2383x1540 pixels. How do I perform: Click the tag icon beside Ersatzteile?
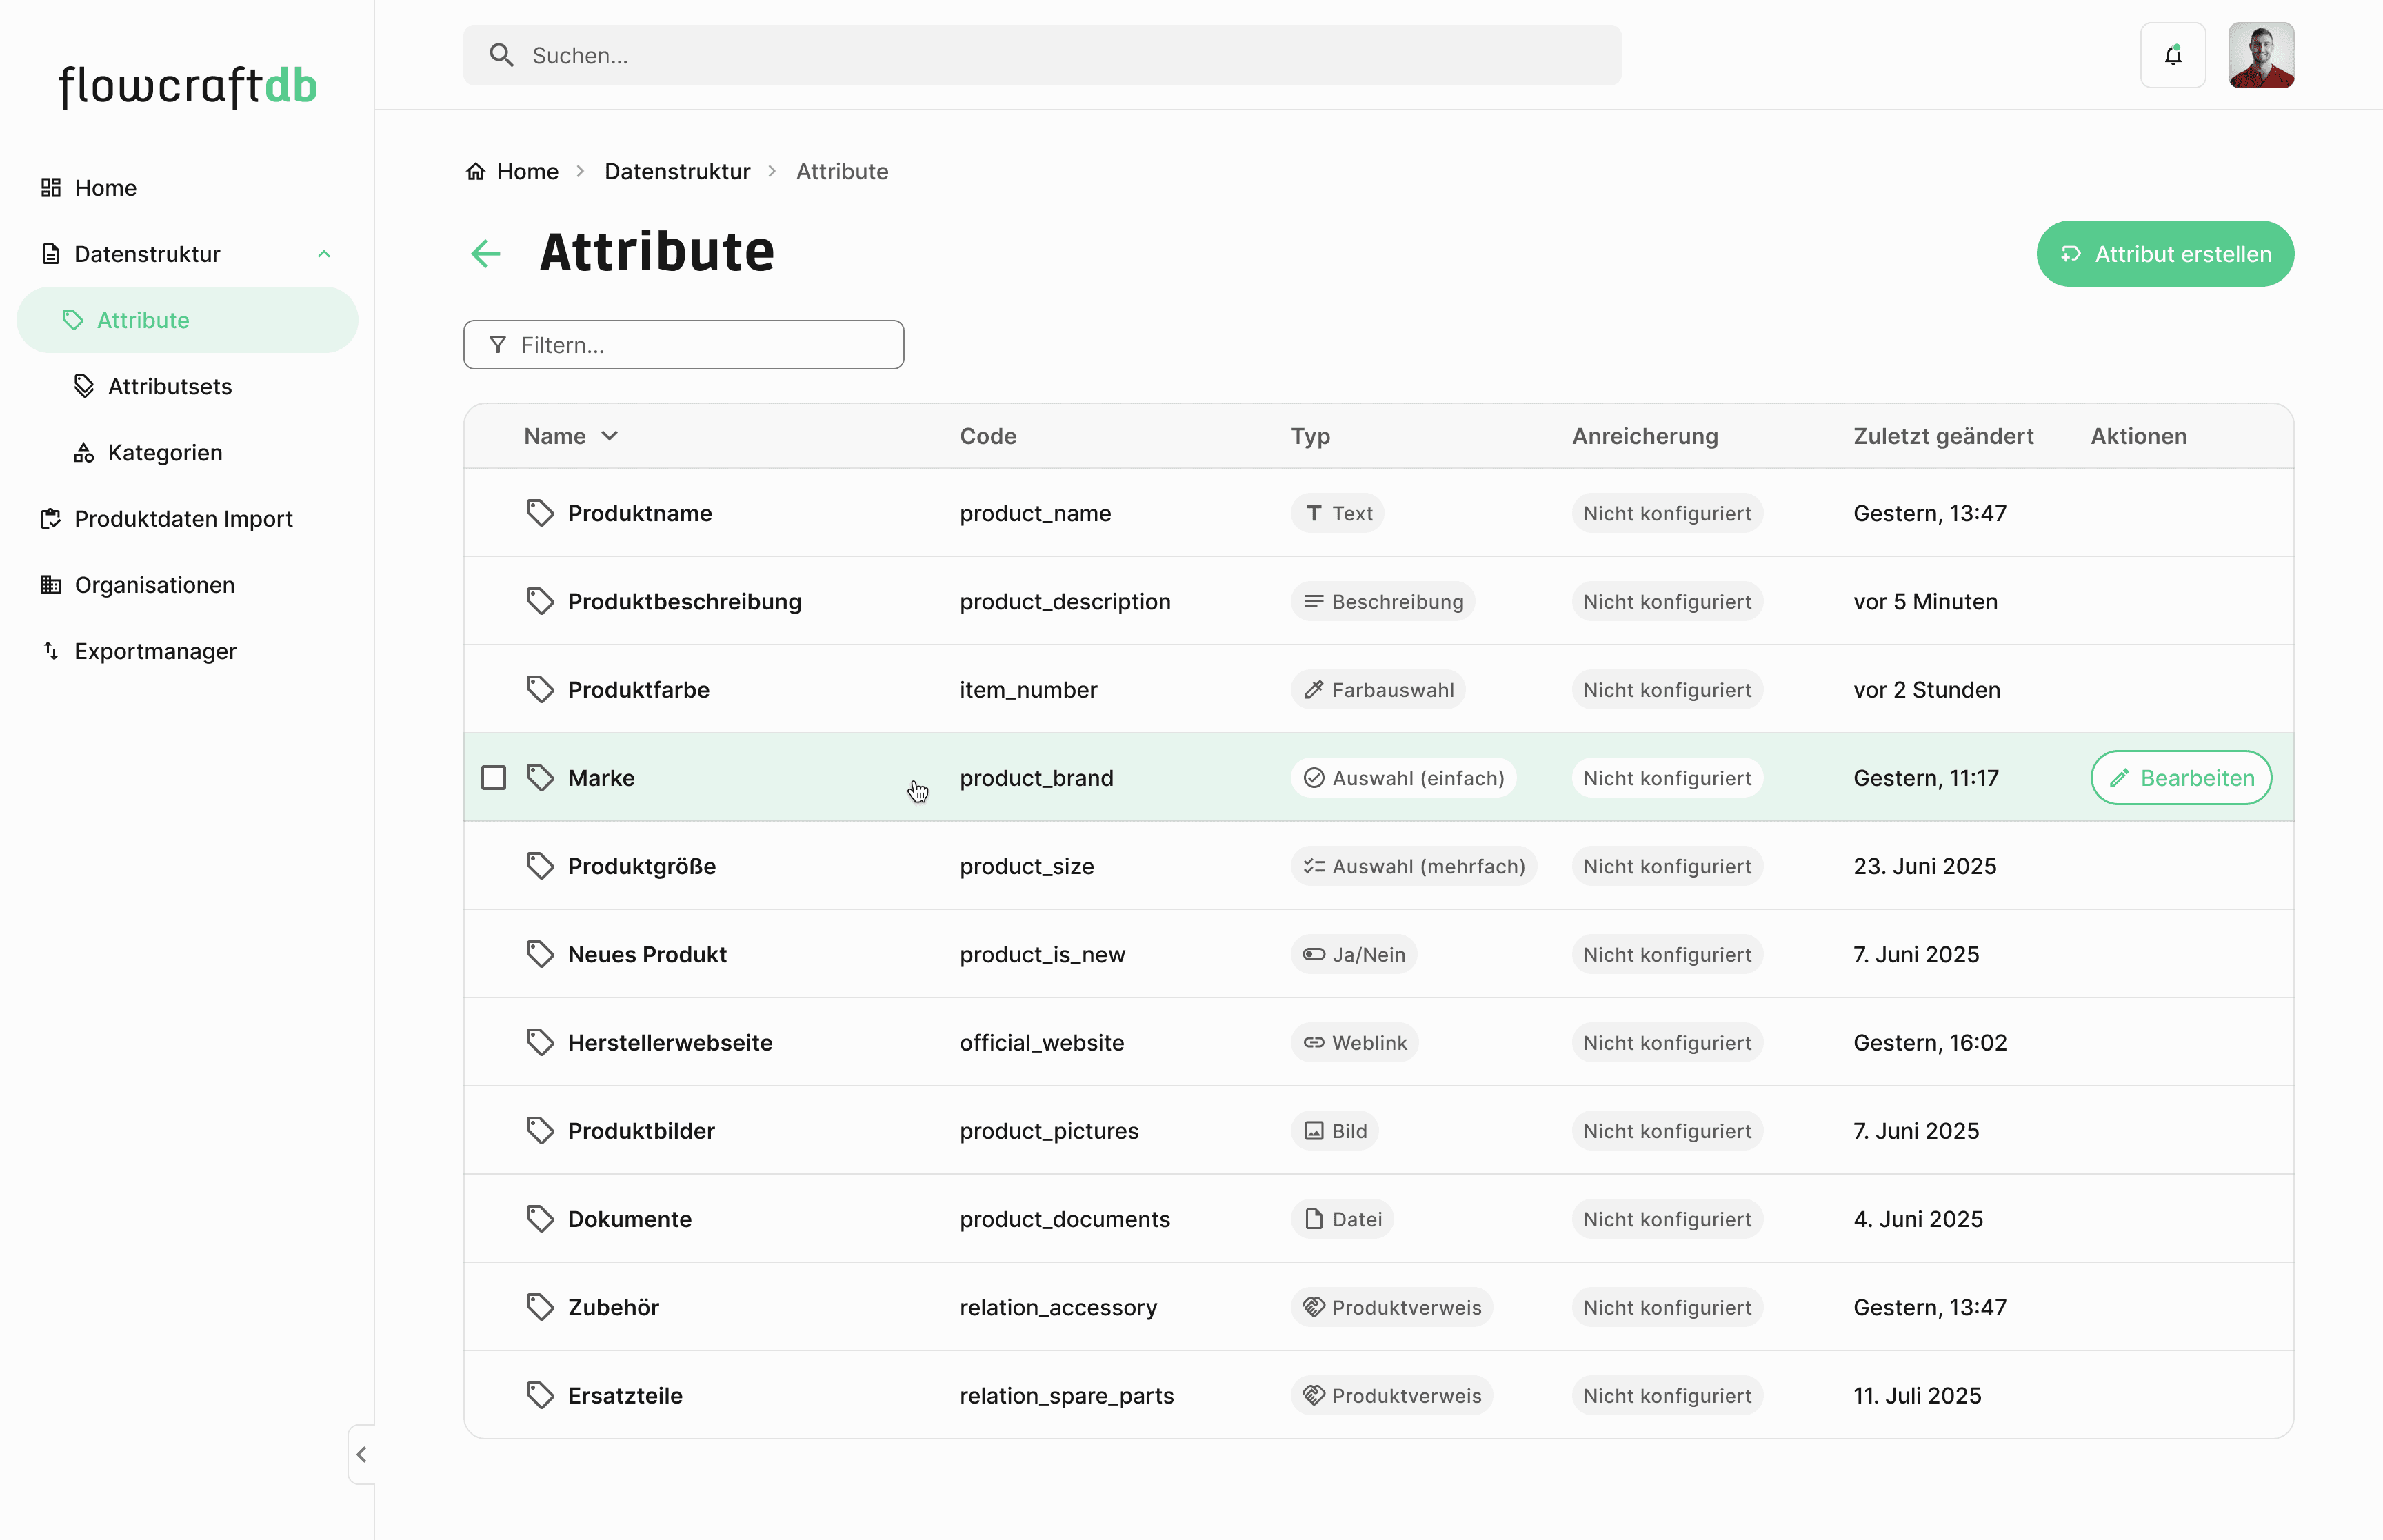coord(540,1395)
